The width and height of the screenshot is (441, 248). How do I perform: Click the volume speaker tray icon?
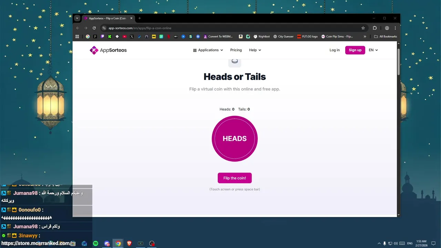pos(396,243)
